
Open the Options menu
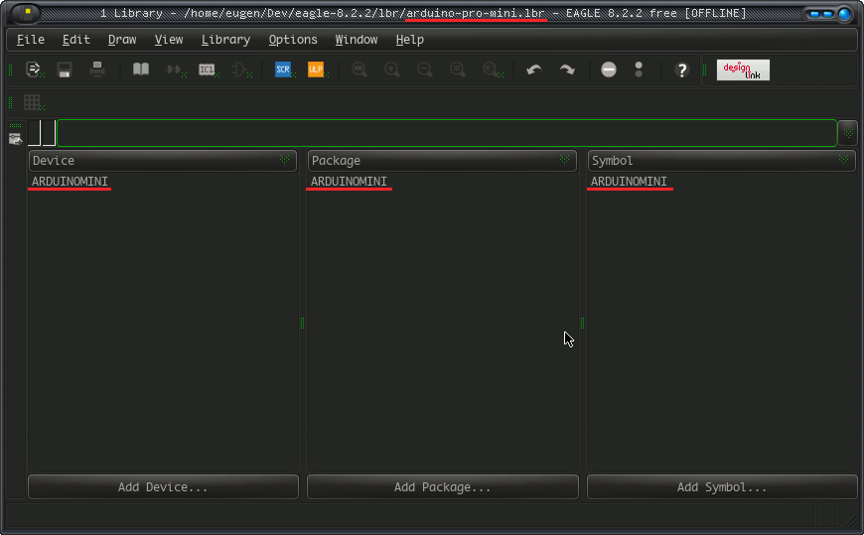293,40
